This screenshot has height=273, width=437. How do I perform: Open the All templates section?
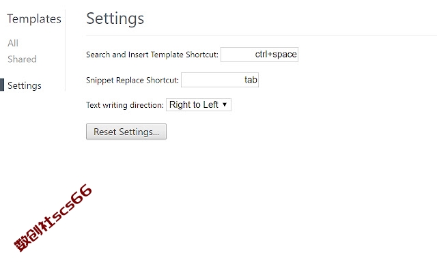point(13,43)
